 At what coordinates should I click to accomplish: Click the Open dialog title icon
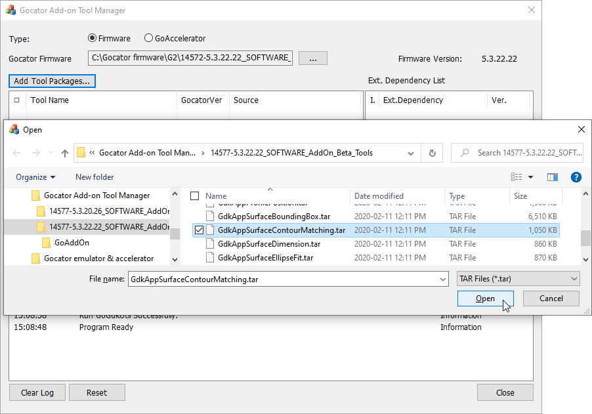tap(14, 129)
